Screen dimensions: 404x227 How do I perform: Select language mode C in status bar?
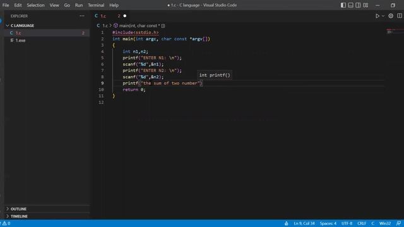372,223
